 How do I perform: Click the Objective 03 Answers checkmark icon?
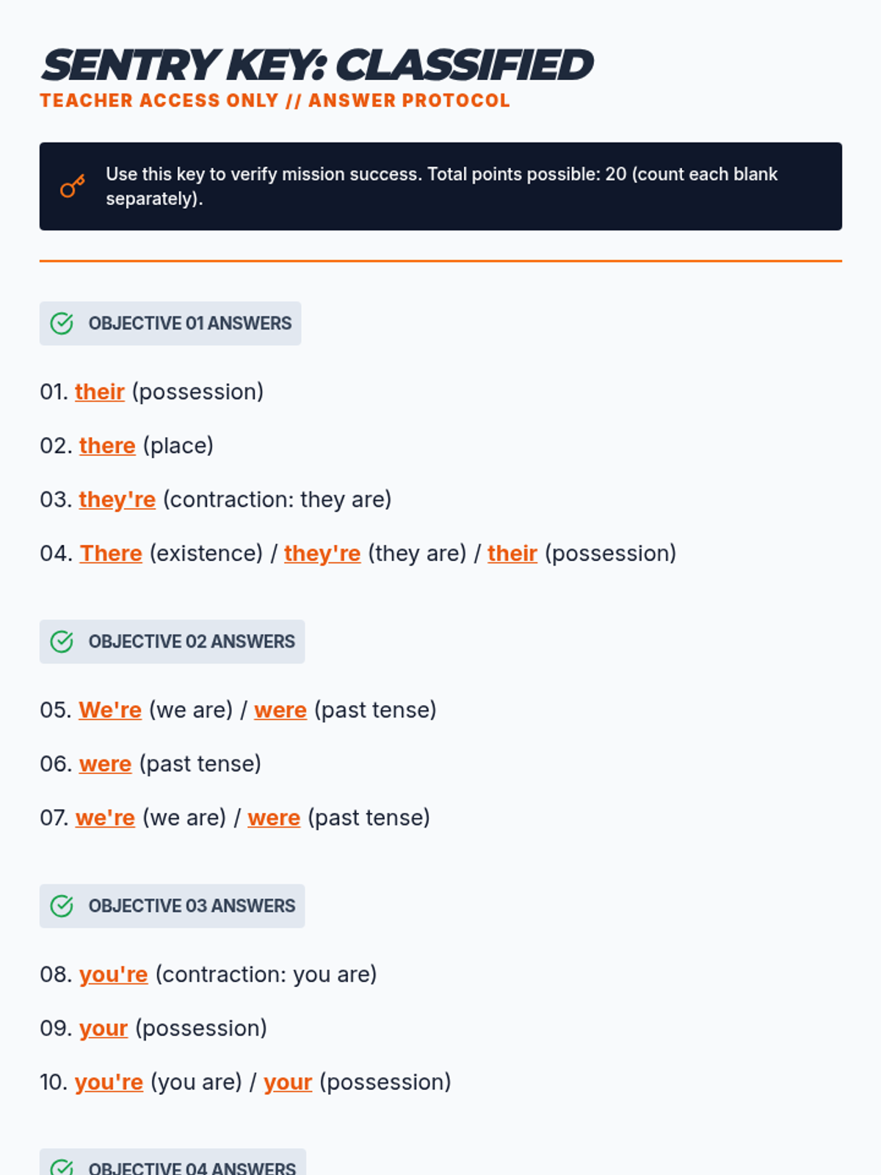pyautogui.click(x=62, y=906)
